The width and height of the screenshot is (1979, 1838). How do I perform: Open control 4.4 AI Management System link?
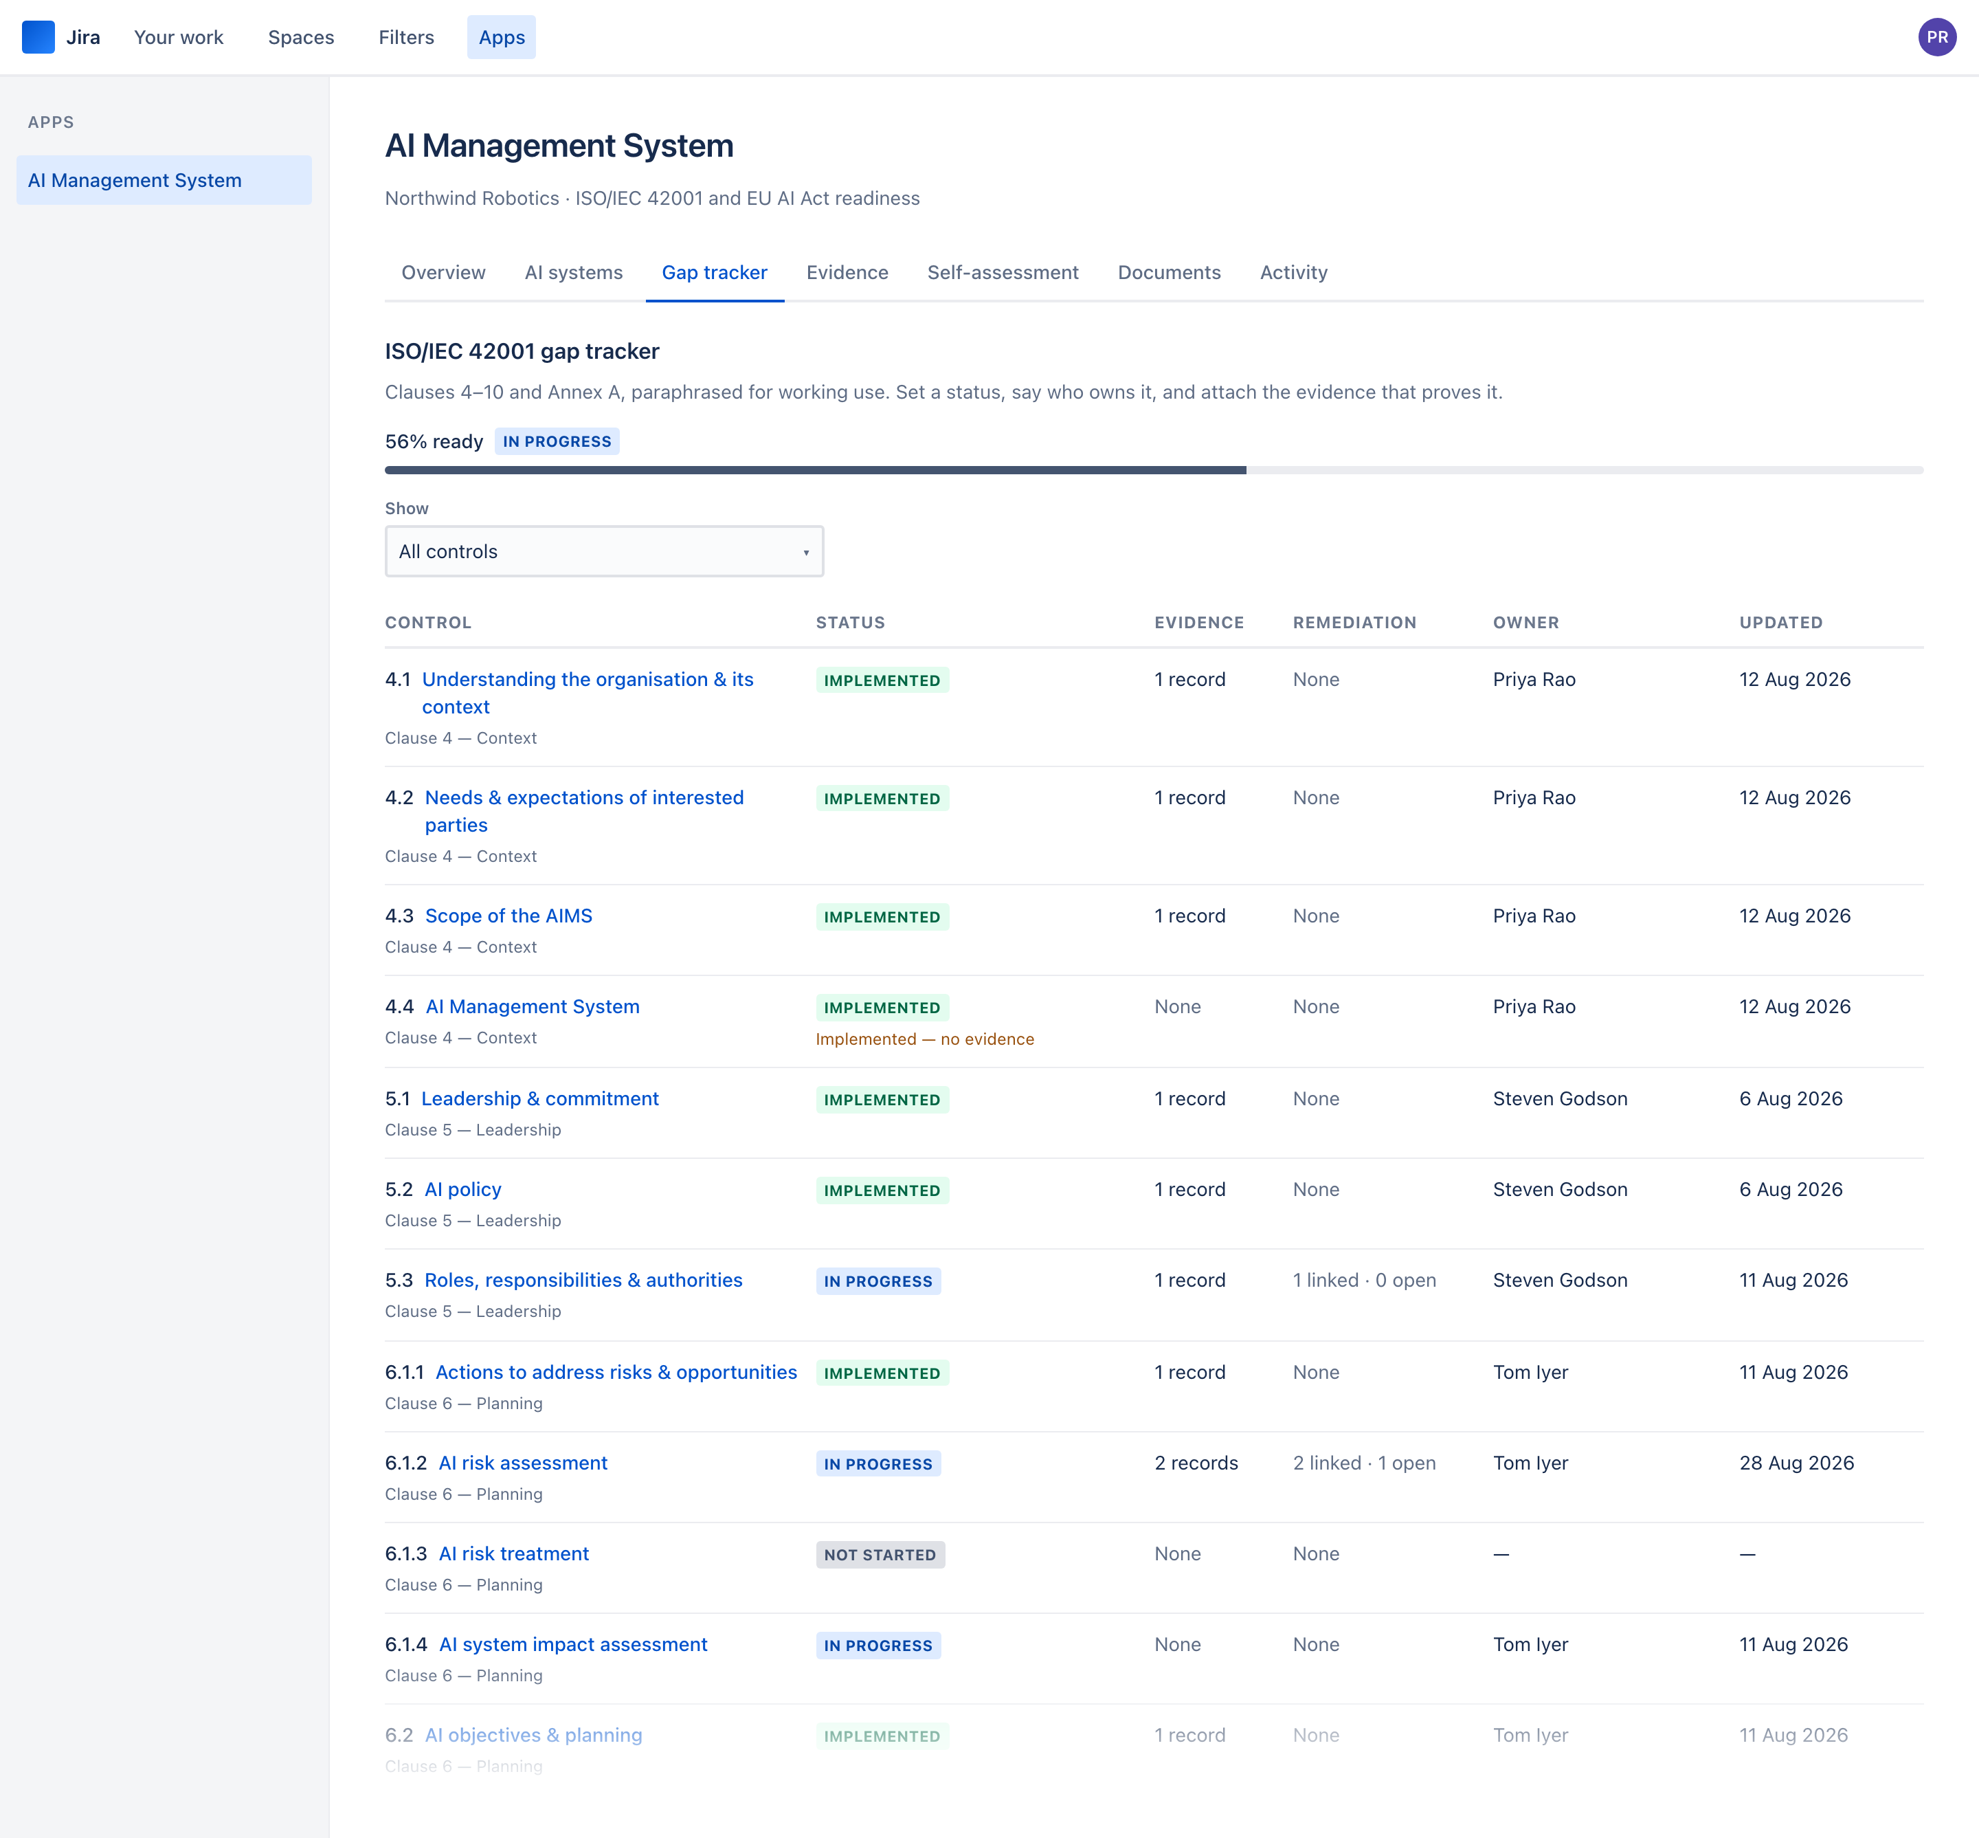coord(532,1006)
